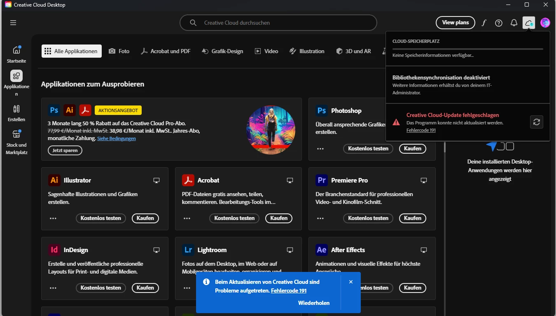
Task: Open more options (…) on Acrobat card
Action: pyautogui.click(x=187, y=218)
